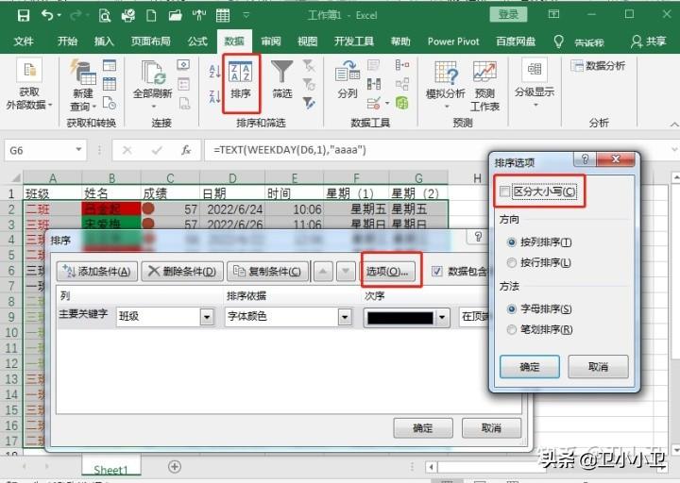Click 获取外部数据 get external data
Image resolution: width=680 pixels, height=483 pixels.
click(28, 84)
